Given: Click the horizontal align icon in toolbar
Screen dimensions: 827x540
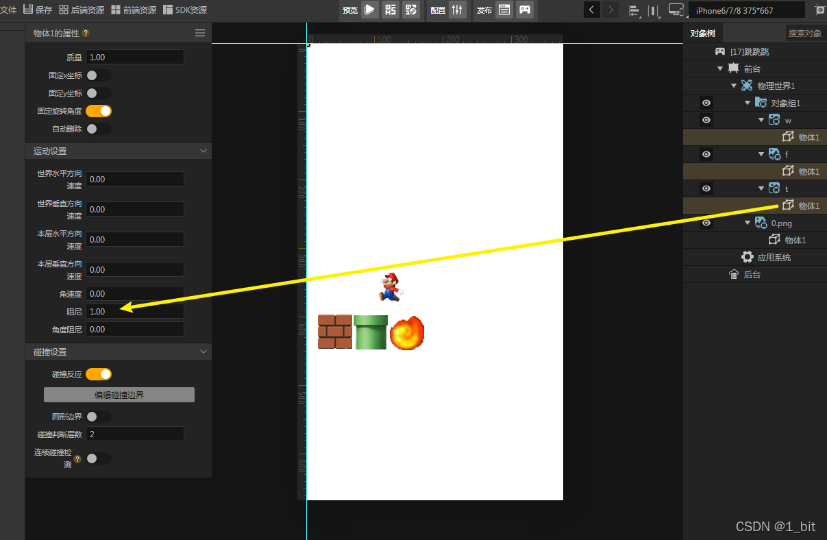Looking at the screenshot, I should pos(634,10).
